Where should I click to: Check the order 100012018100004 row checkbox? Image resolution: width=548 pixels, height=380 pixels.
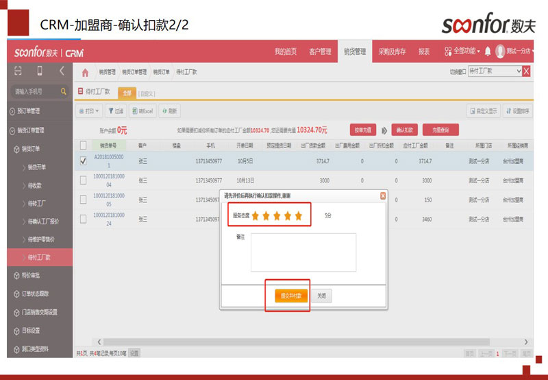[x=83, y=180]
